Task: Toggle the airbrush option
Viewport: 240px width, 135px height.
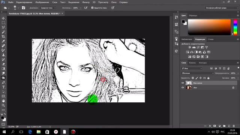Action: pos(86,7)
